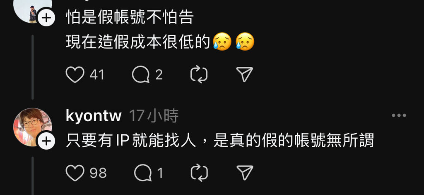Viewport: 424px width, 195px height.
Task: Open kyontw's comment text about IP
Action: pyautogui.click(x=219, y=141)
